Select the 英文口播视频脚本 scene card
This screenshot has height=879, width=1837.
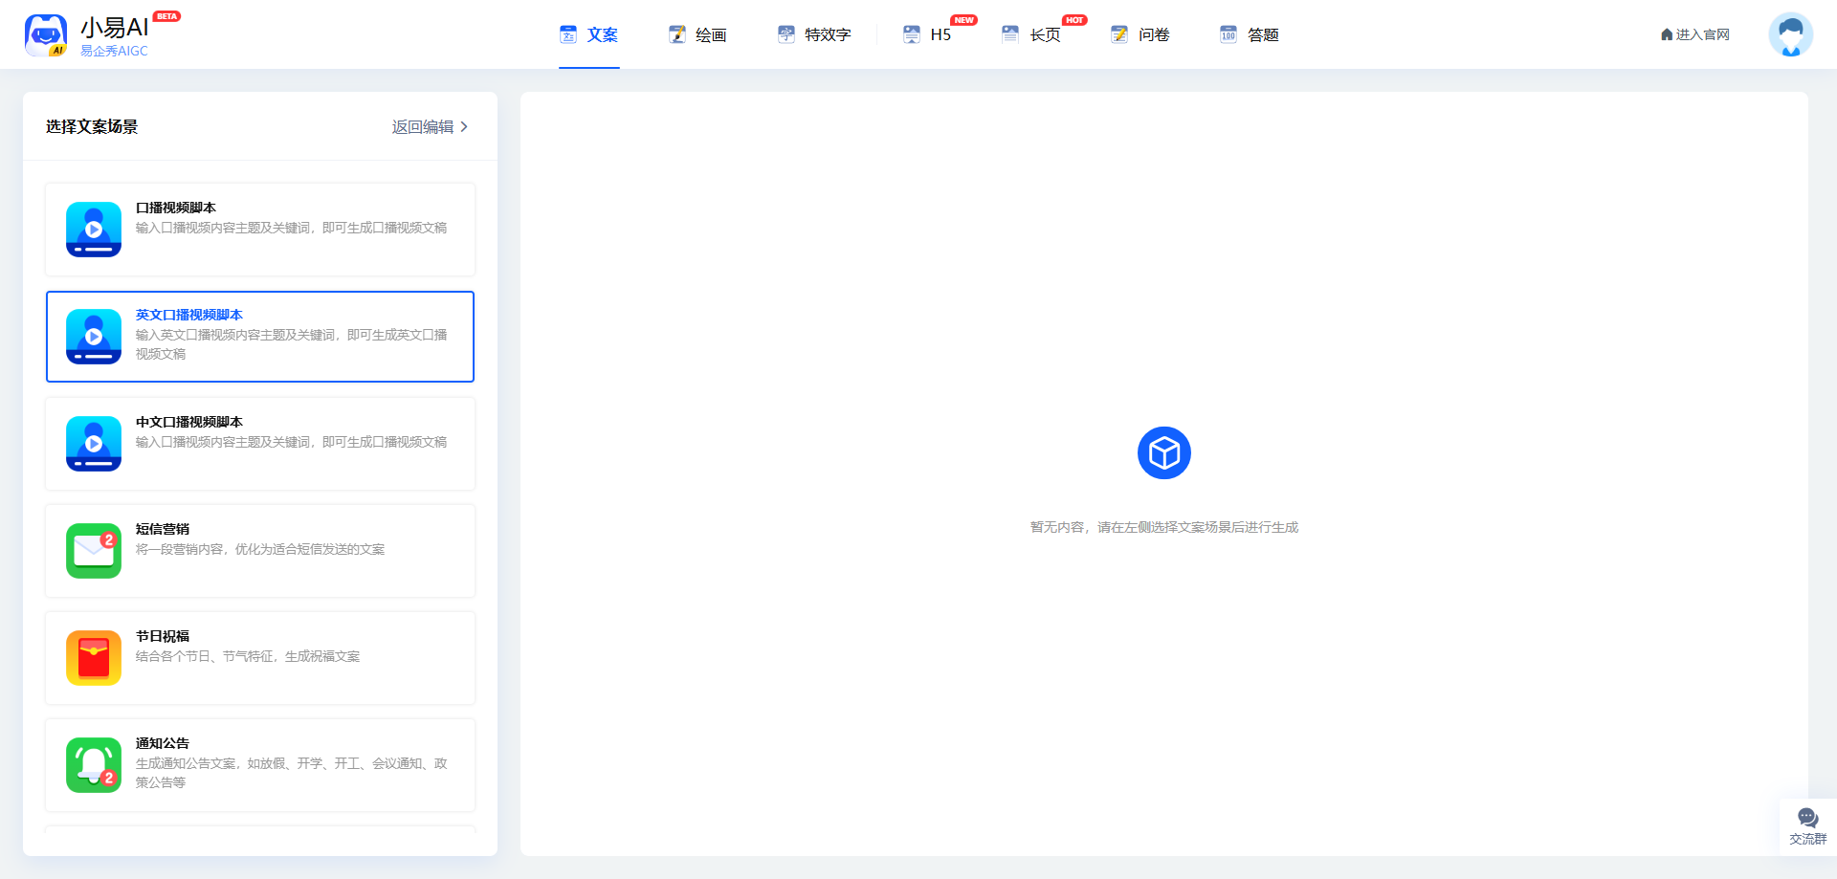(260, 337)
